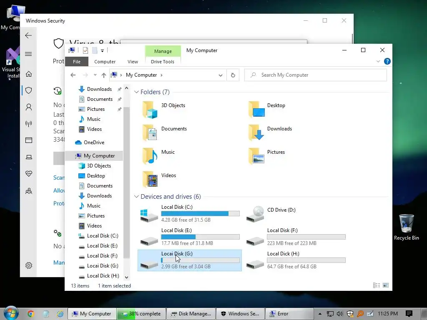The width and height of the screenshot is (427, 320).
Task: Open Account protection icon in Windows Security
Action: (29, 107)
